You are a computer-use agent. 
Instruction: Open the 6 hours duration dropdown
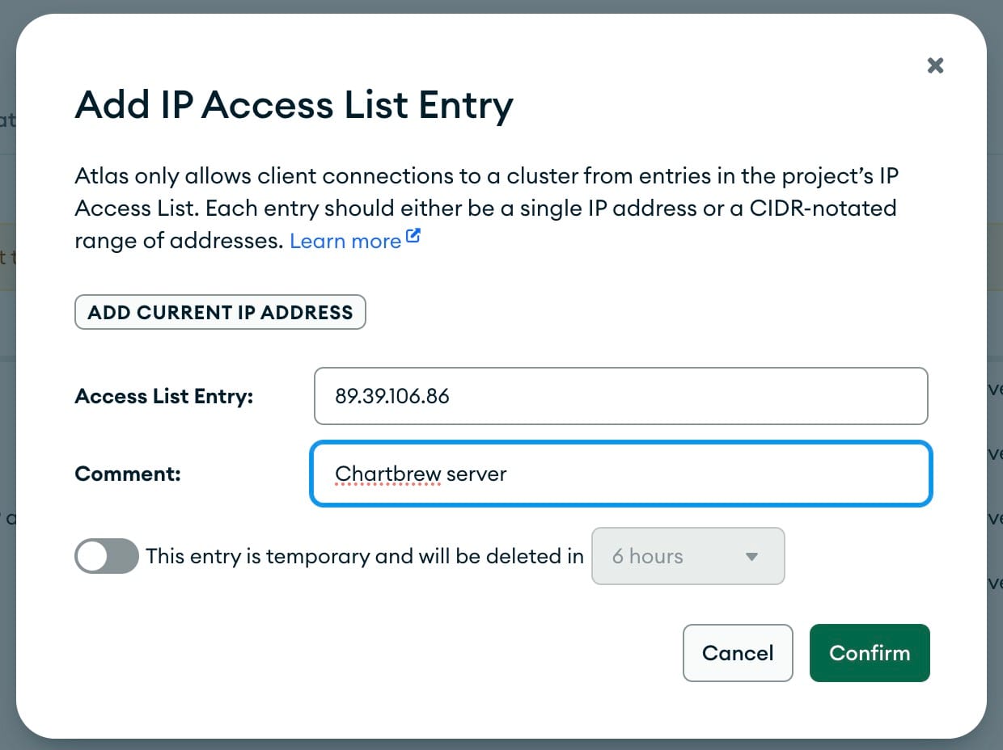[x=688, y=556]
